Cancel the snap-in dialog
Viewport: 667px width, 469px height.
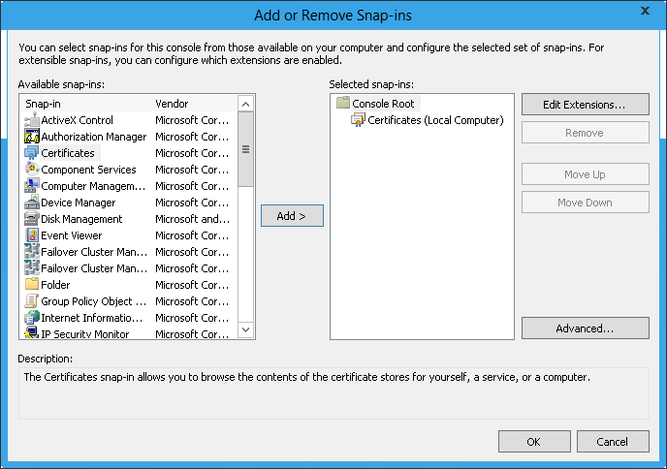[x=613, y=442]
